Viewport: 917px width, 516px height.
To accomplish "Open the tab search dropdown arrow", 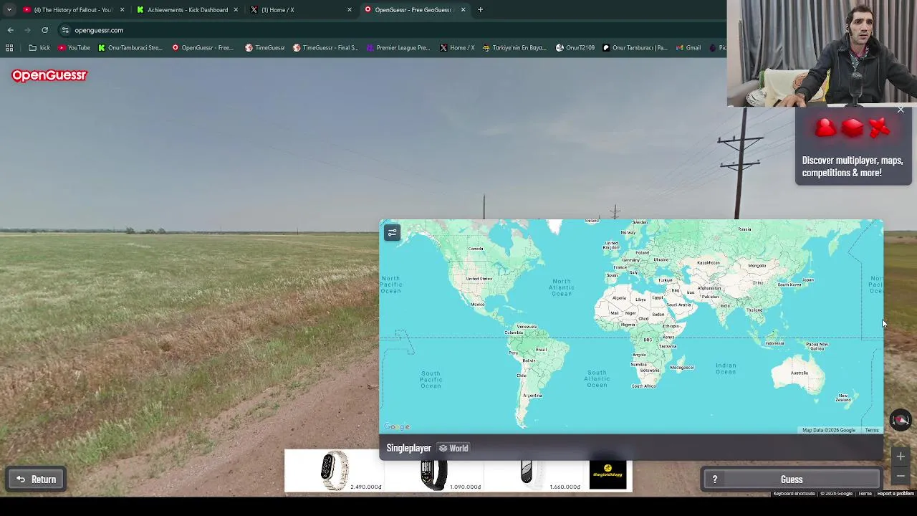I will click(x=9, y=10).
